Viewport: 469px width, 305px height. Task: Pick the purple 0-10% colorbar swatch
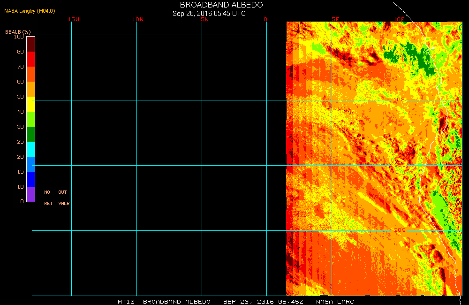30,194
